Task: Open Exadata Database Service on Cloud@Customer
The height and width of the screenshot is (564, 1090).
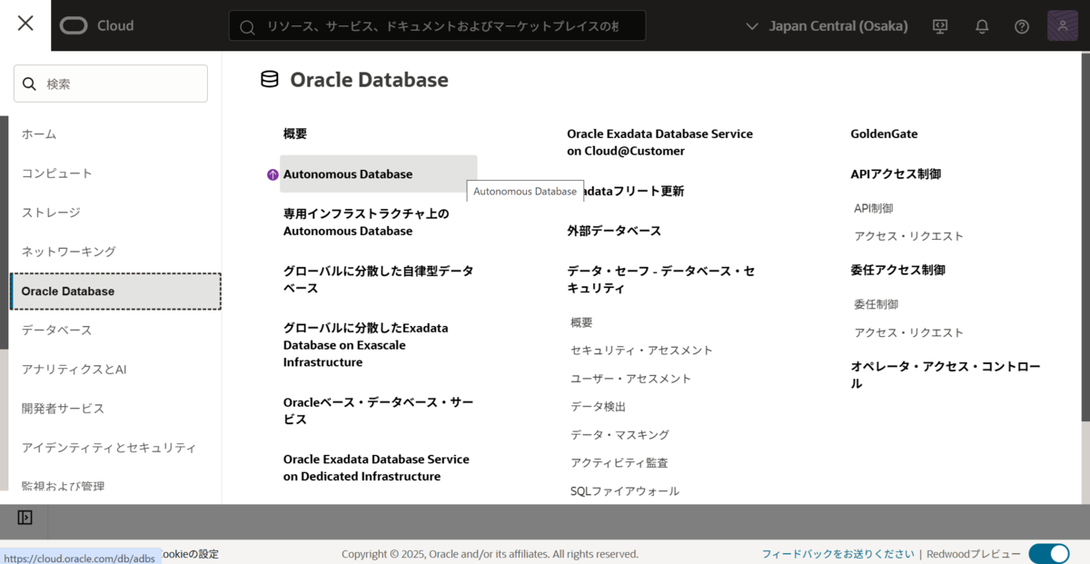Action: pyautogui.click(x=659, y=143)
